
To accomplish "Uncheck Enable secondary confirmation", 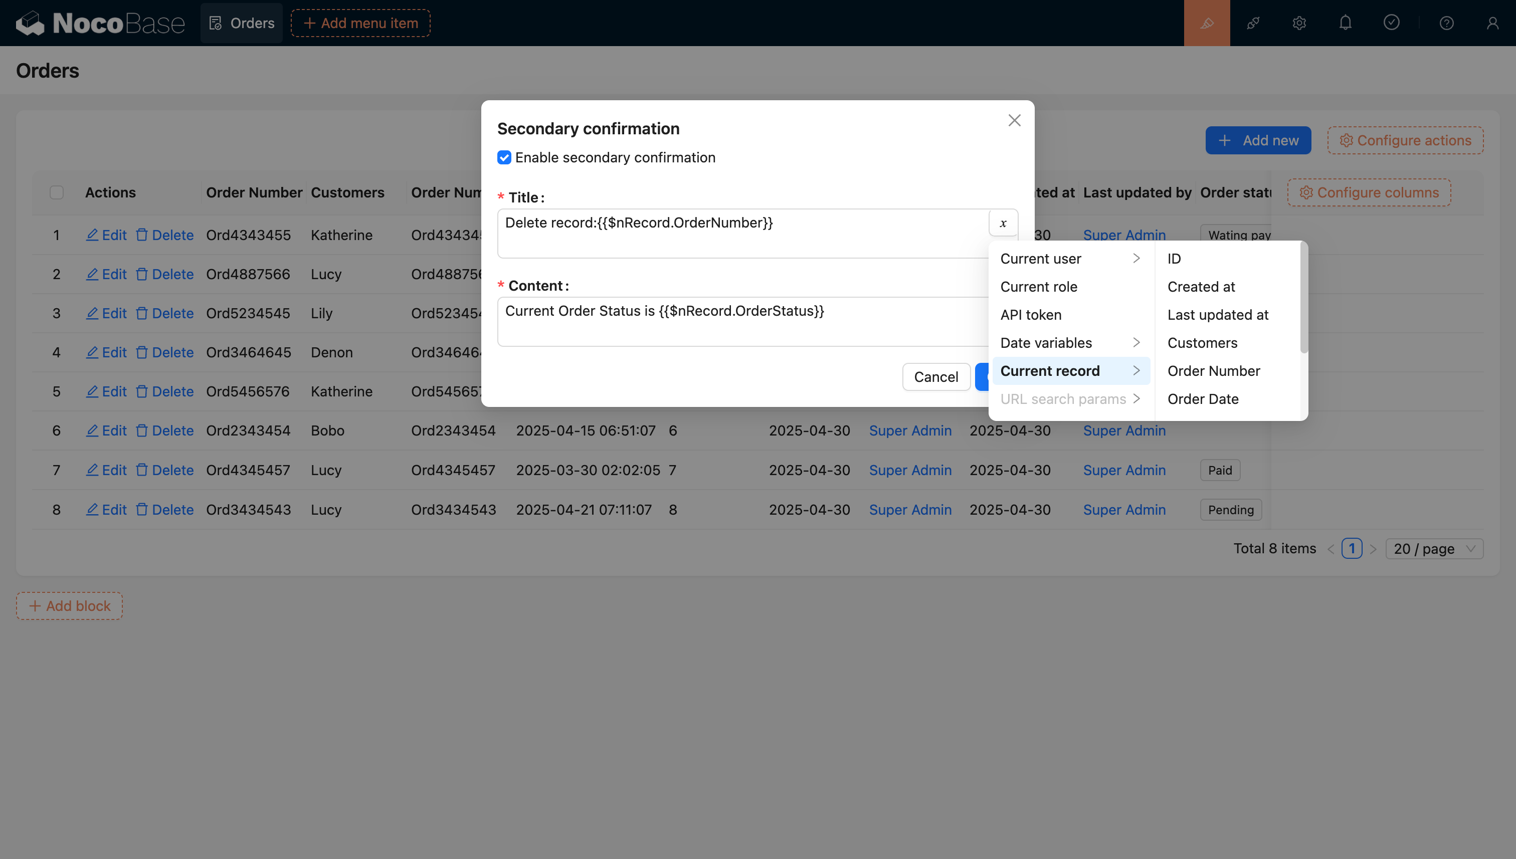I will pos(504,157).
